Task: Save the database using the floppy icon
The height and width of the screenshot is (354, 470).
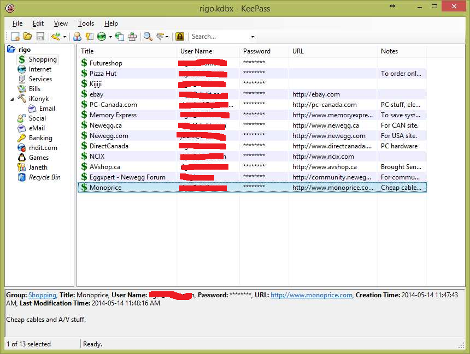Action: (x=40, y=37)
